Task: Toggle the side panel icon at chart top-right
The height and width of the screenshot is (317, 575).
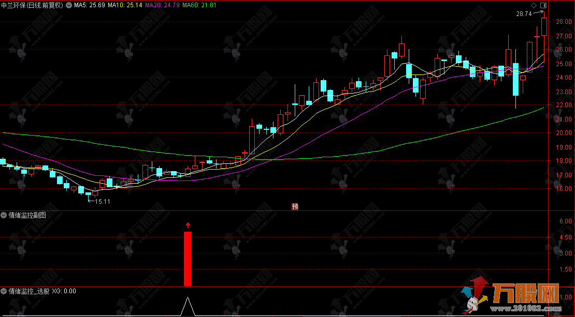Action: point(543,5)
